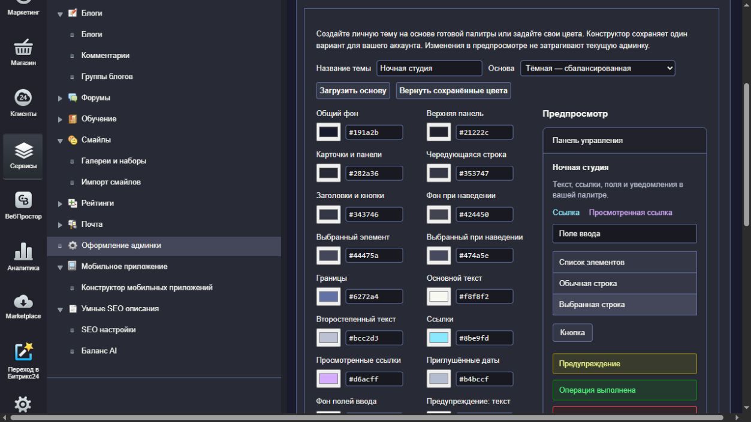Click the Предупреждение preview notice

pos(625,364)
